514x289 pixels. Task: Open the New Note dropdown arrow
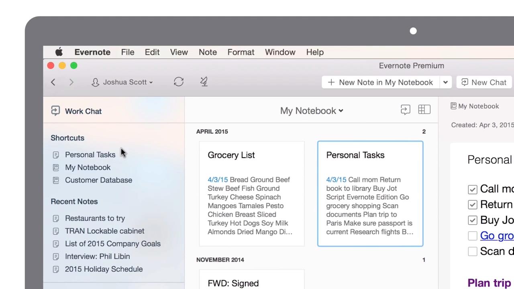[445, 82]
